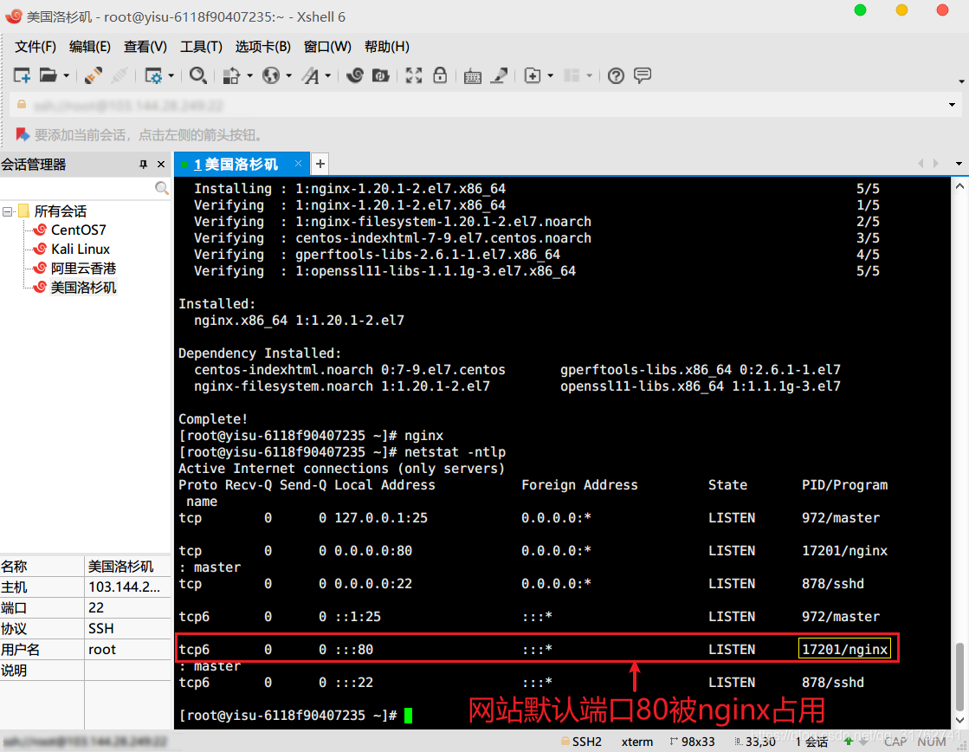The width and height of the screenshot is (969, 752).
Task: Click the new tab group plus icon
Action: click(x=533, y=75)
